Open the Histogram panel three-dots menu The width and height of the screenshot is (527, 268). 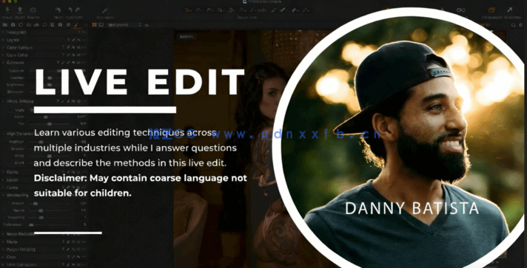(x=84, y=32)
